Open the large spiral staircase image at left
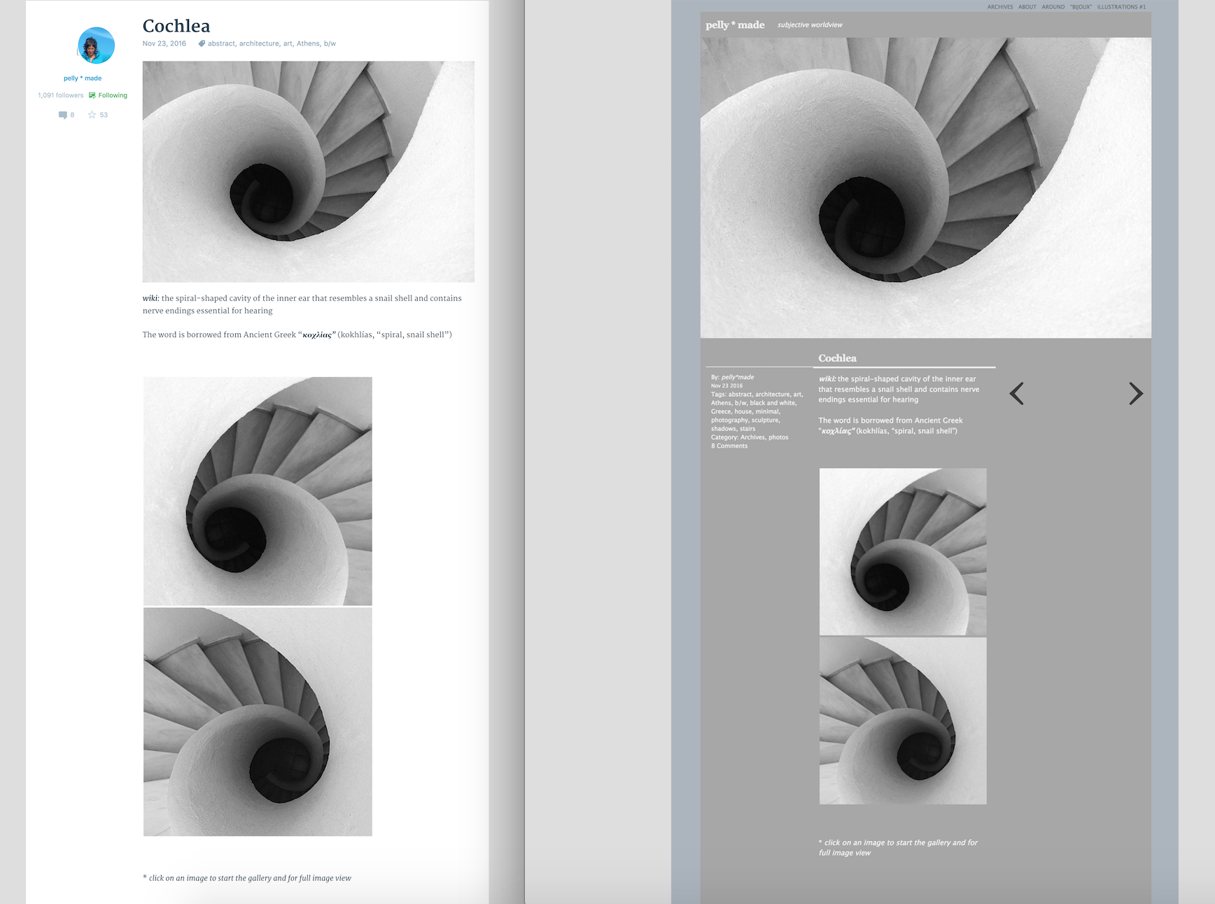 pyautogui.click(x=308, y=171)
